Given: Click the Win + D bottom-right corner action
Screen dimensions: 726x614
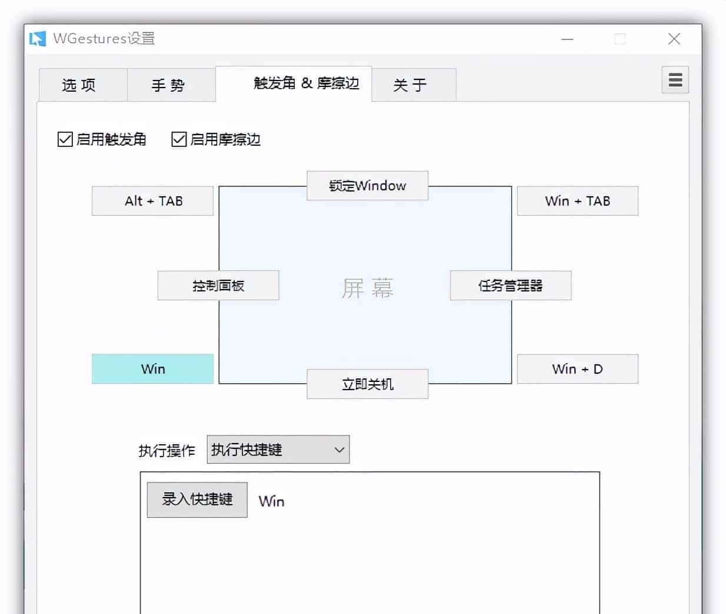Looking at the screenshot, I should [x=577, y=368].
